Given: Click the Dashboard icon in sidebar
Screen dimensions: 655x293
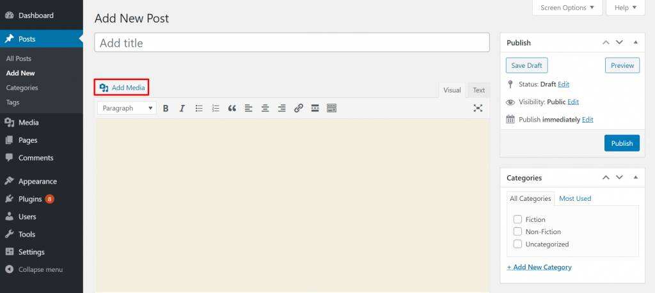Looking at the screenshot, I should pyautogui.click(x=9, y=15).
